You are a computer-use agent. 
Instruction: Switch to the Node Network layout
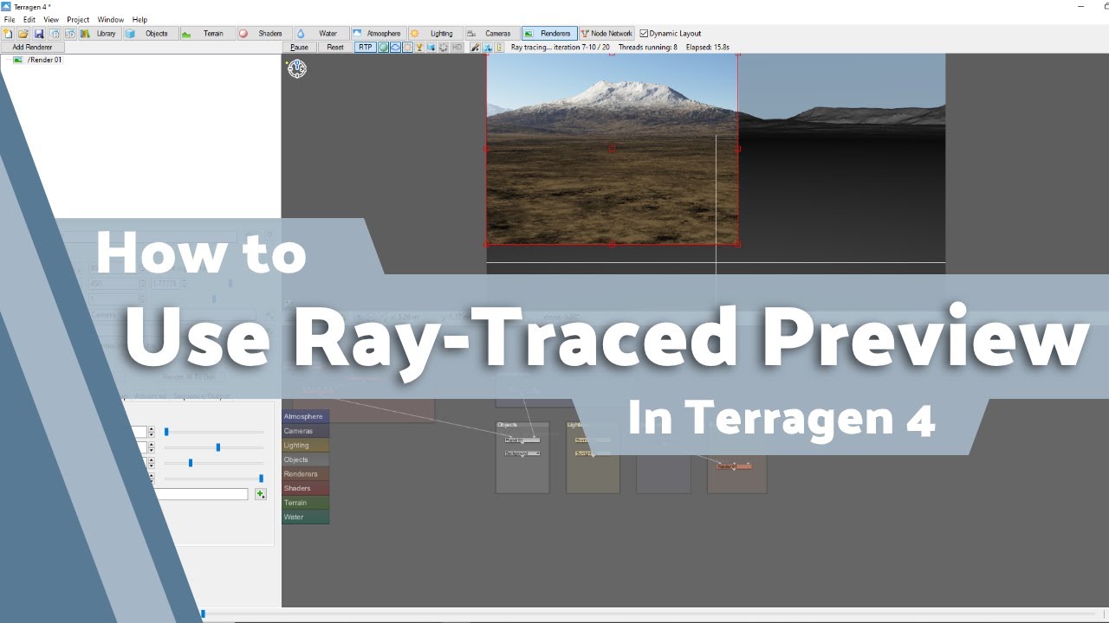click(606, 34)
